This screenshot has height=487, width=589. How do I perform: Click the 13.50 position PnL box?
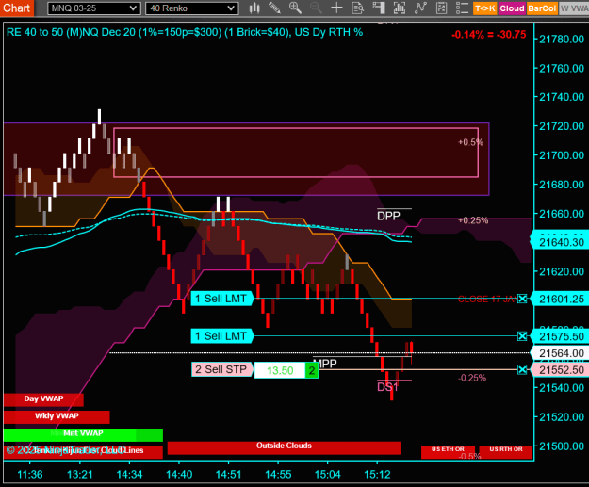280,370
